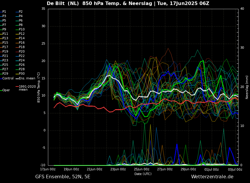Click the 850 hPa Temp. axis label

[x=39, y=87]
